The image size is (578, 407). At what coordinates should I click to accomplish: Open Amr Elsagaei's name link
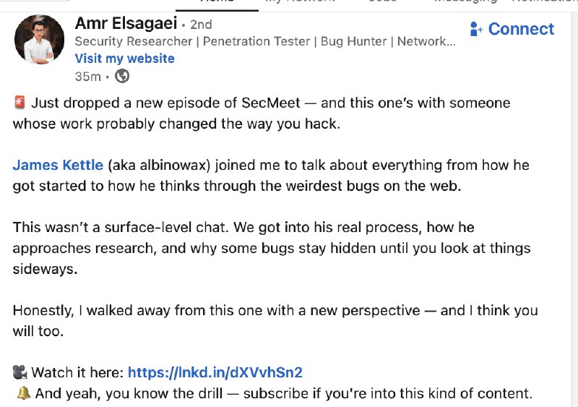[x=126, y=24]
